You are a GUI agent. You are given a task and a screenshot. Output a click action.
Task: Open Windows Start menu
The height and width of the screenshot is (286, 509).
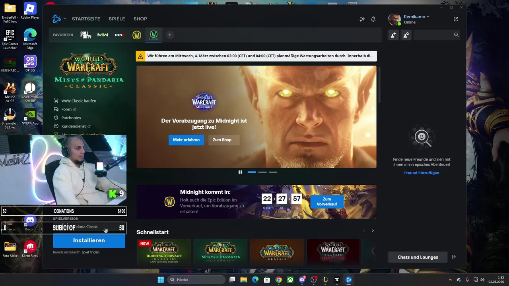pyautogui.click(x=161, y=280)
